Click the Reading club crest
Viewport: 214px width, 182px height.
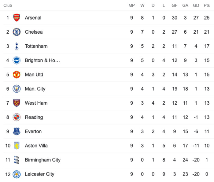coord(17,117)
